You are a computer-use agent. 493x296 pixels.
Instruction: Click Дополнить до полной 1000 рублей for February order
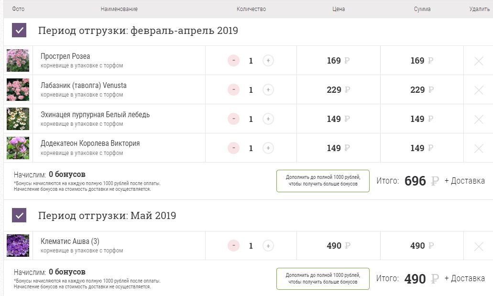pyautogui.click(x=322, y=181)
